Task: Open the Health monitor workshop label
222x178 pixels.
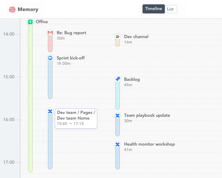Action: point(149,144)
